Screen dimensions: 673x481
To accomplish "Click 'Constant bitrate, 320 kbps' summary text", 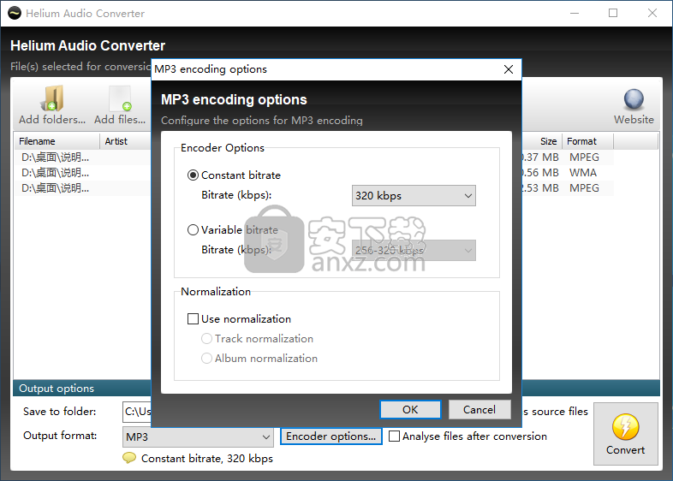I will 207,458.
